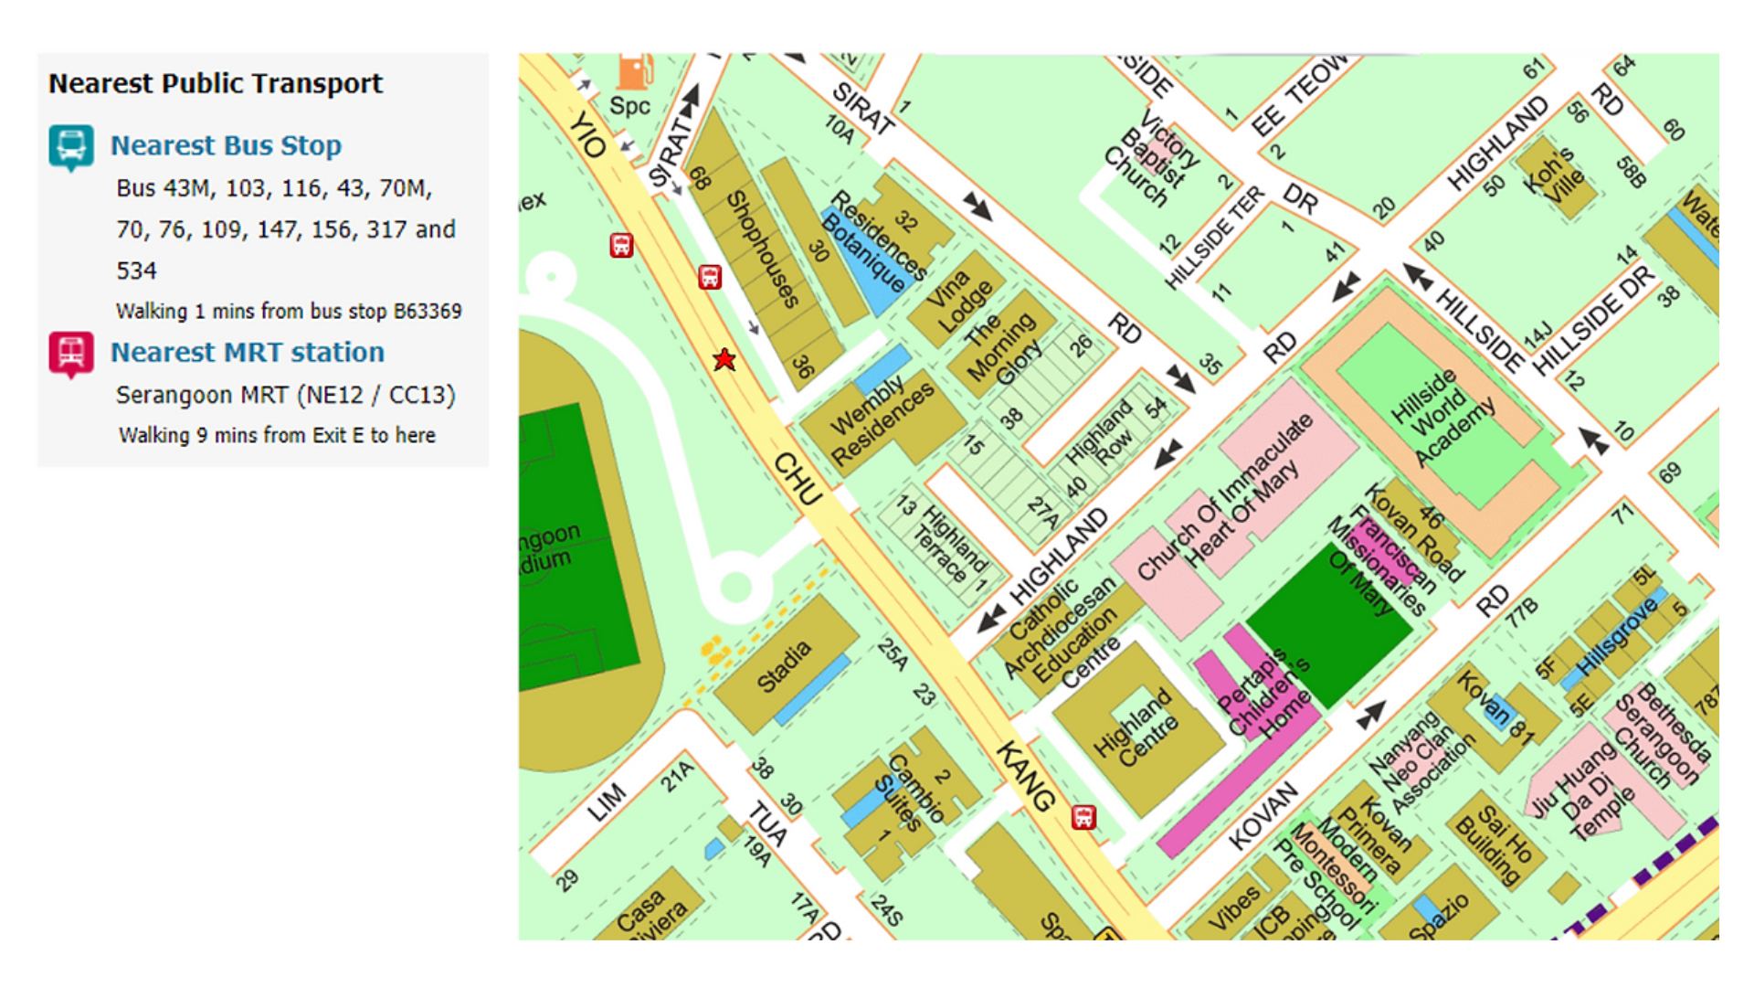This screenshot has width=1754, height=987.
Task: Click the bus stop icon left of Yio Chu Kang road
Action: click(621, 245)
